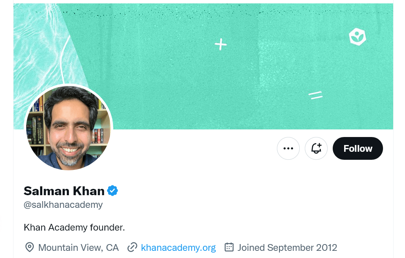The width and height of the screenshot is (405, 258).
Task: Click the Khan Academy leaf logo in banner
Action: coord(358,37)
